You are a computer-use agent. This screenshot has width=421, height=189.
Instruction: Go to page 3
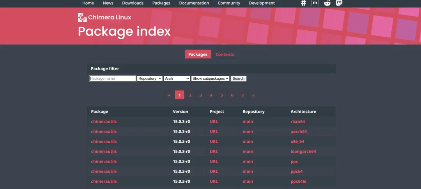(201, 95)
